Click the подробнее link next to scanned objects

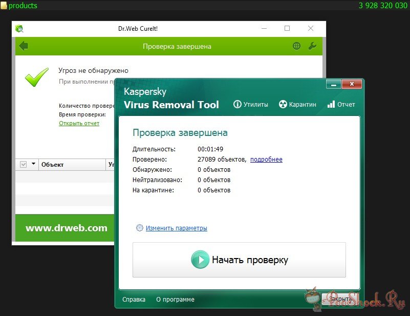266,159
